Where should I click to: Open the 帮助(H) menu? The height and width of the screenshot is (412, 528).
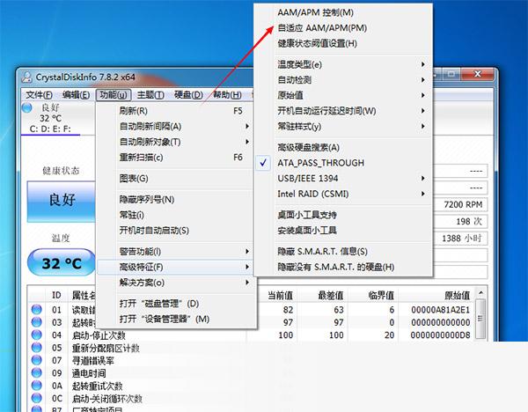click(227, 95)
